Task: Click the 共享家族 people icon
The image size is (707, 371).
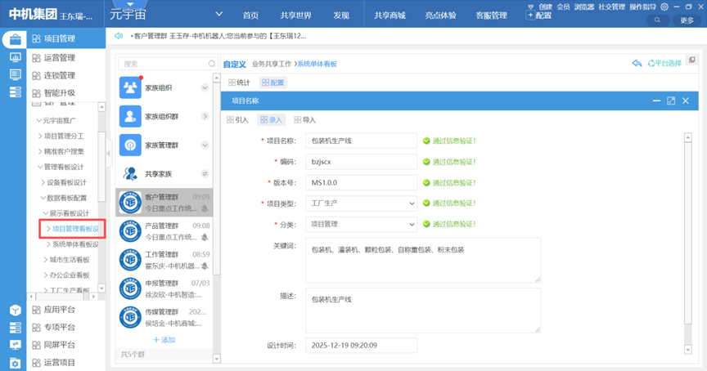Action: pos(129,173)
